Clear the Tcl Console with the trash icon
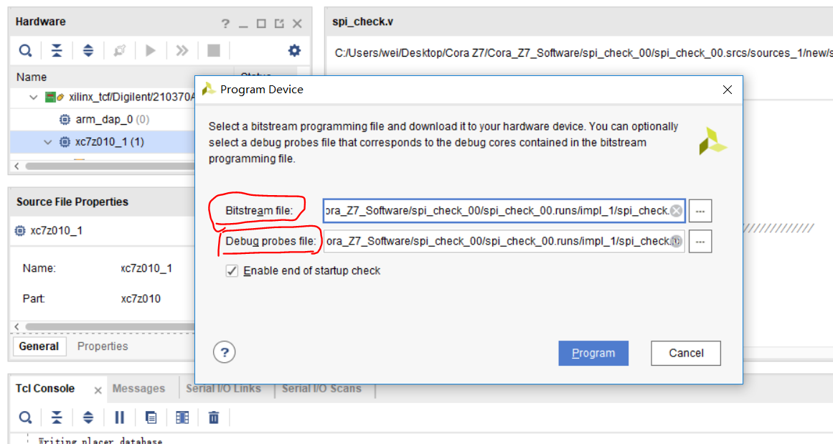833x444 pixels. (213, 417)
